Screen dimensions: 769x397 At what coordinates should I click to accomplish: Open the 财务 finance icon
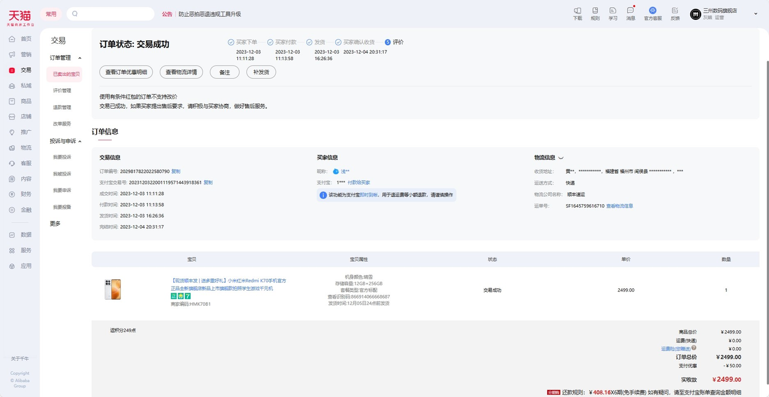coord(12,194)
